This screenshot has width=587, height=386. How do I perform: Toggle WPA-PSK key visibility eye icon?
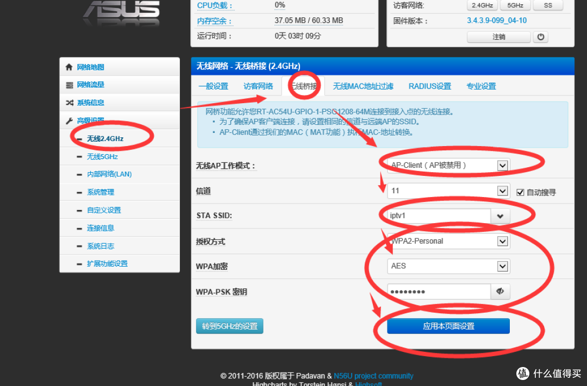pos(500,292)
